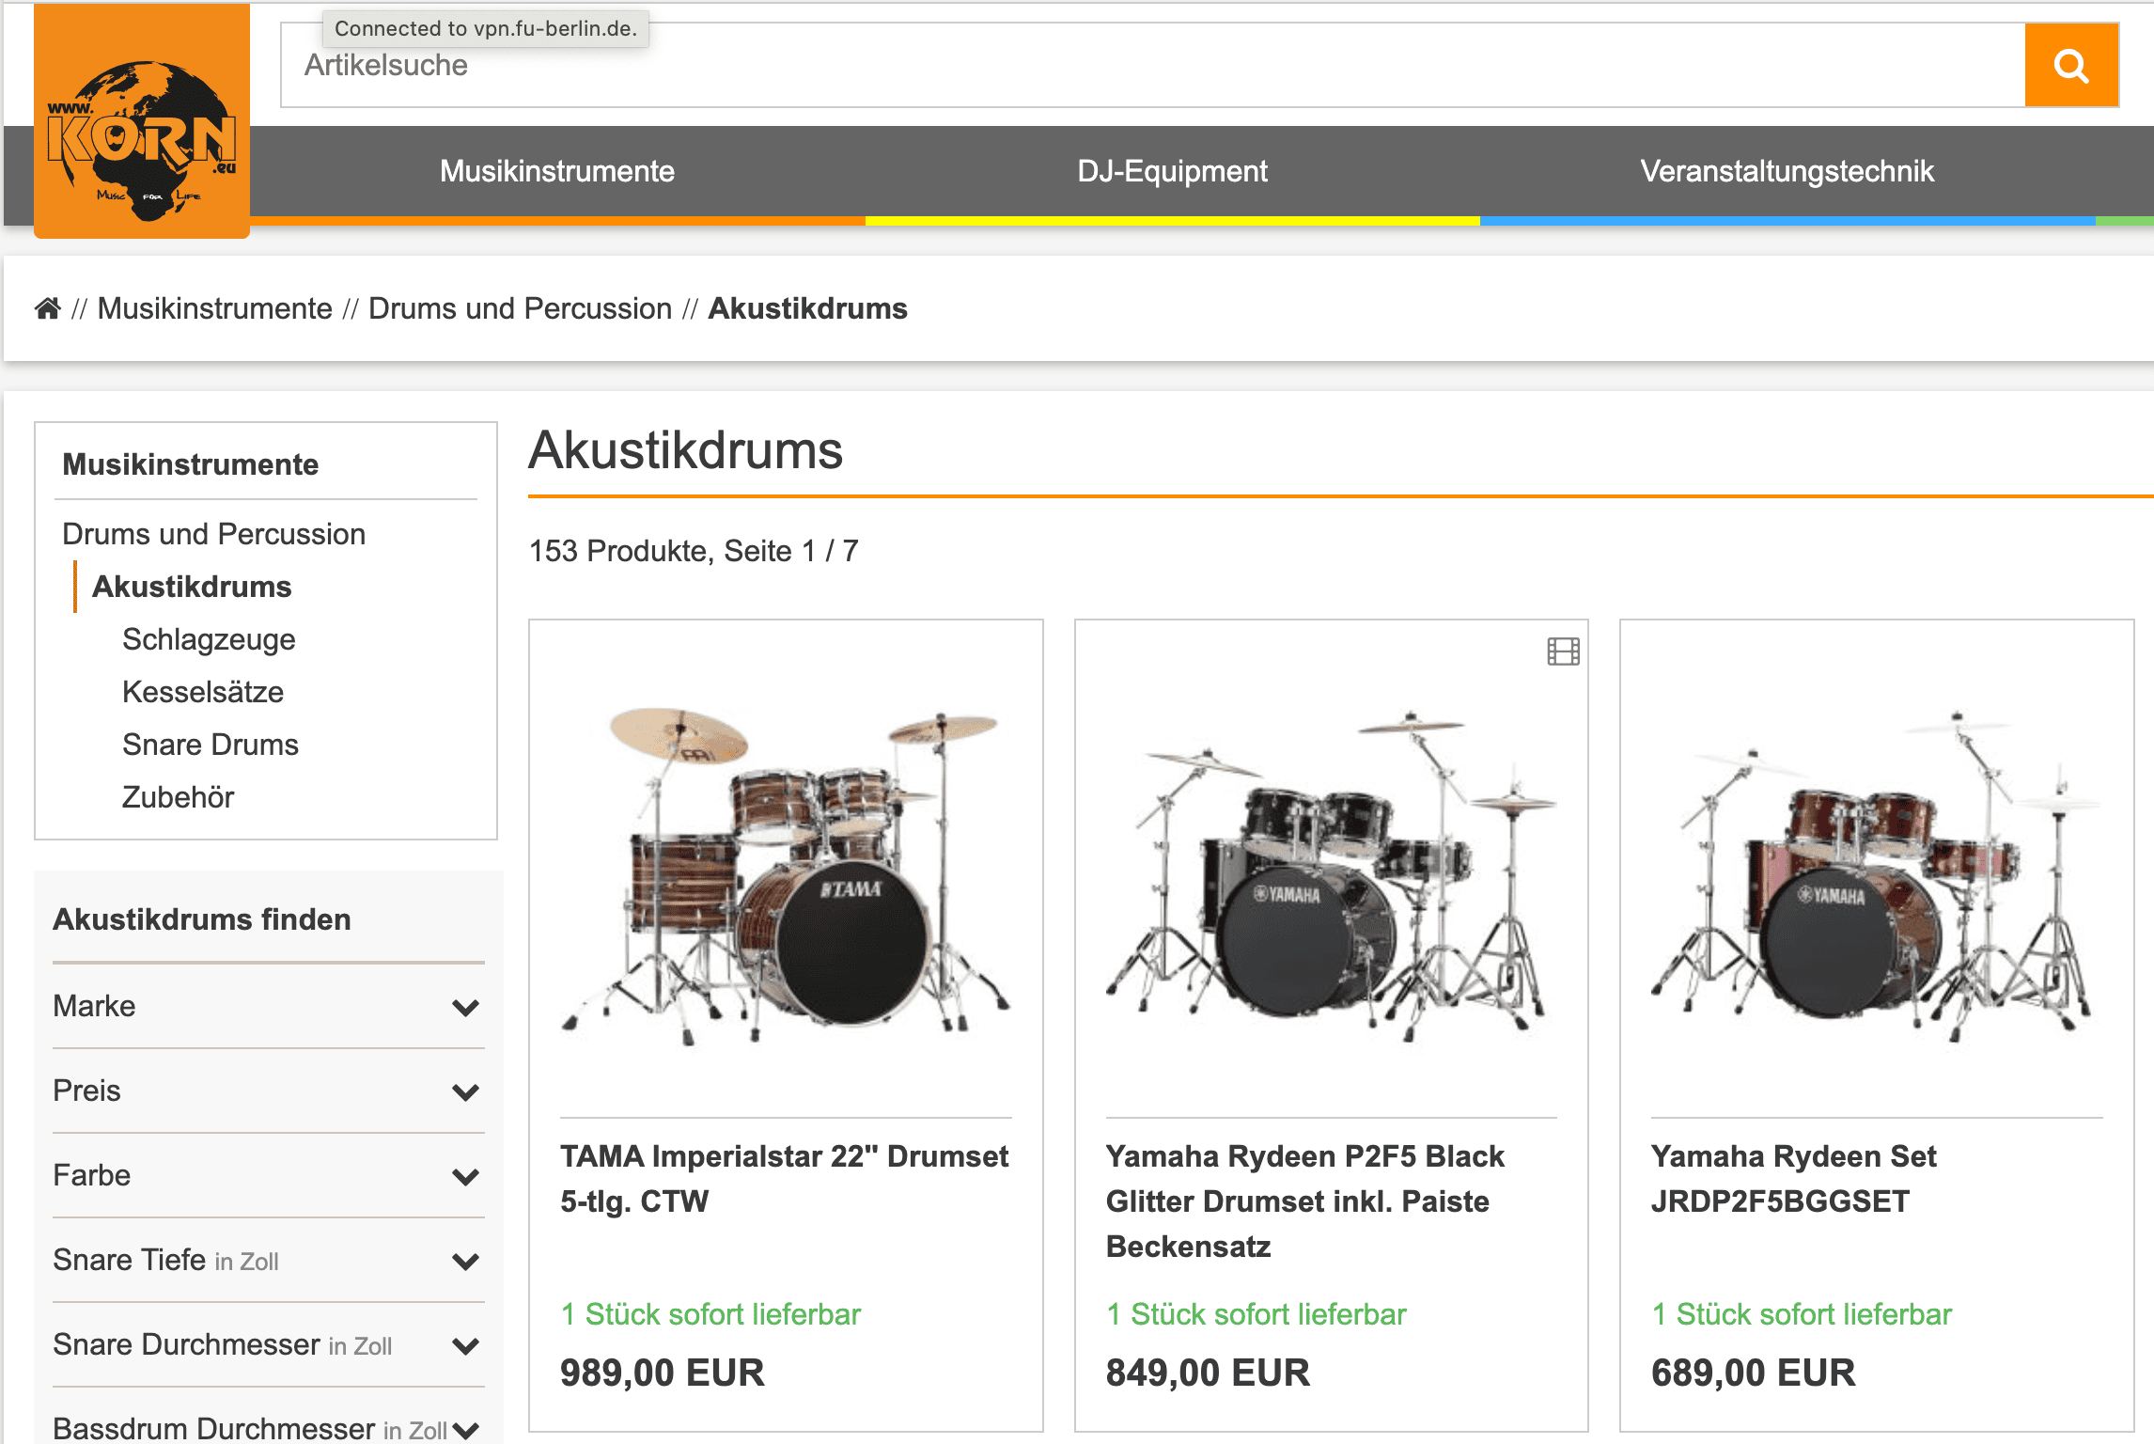The height and width of the screenshot is (1444, 2154).
Task: Open the Musikinstrumente navigation menu
Action: tap(557, 171)
